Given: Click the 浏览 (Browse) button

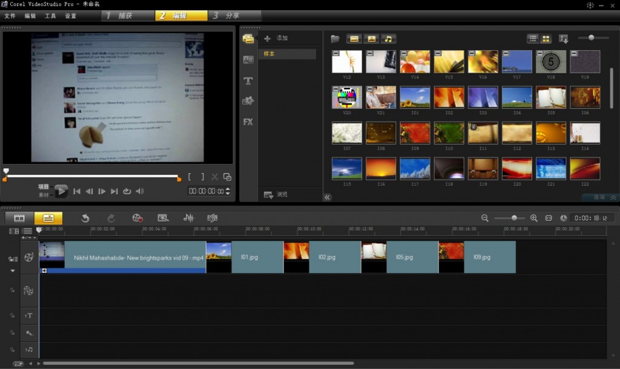Looking at the screenshot, I should click(x=275, y=195).
